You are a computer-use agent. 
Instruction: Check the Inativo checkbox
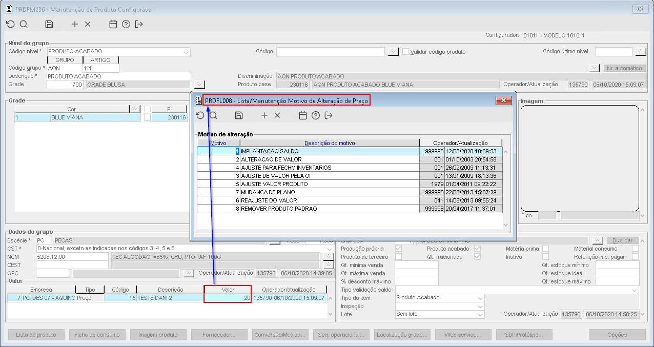click(x=545, y=257)
